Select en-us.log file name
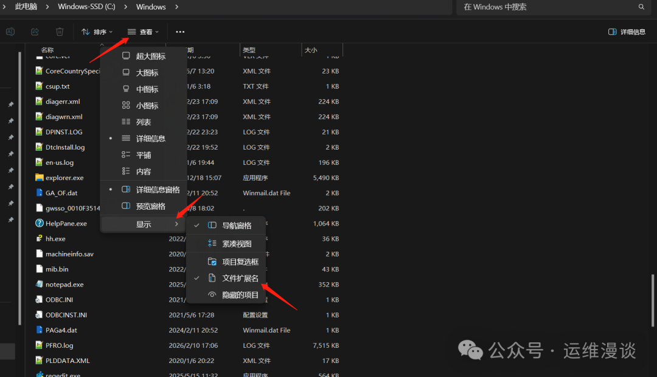The image size is (657, 377). pos(60,162)
